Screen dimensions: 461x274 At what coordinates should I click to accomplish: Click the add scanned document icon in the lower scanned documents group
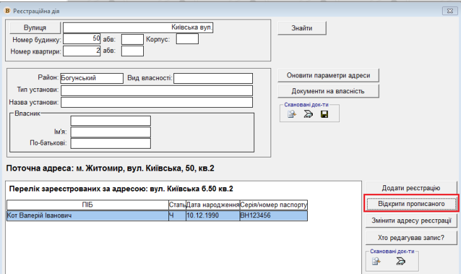pyautogui.click(x=376, y=262)
